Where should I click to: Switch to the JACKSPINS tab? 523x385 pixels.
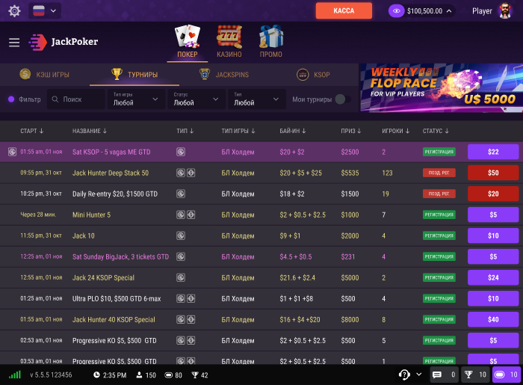(x=224, y=75)
